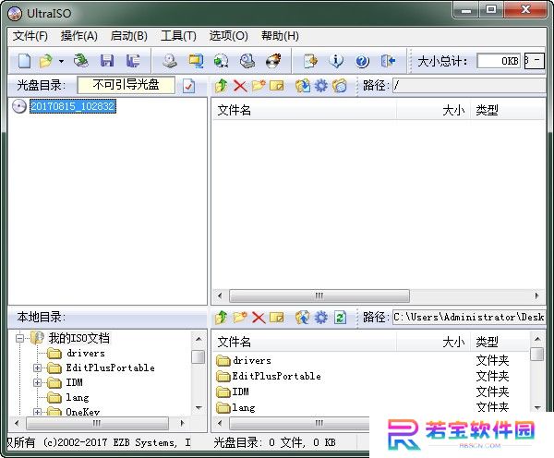Go up a level in 本地目录 toolbar
Screen dimensions: 554x458
222,318
